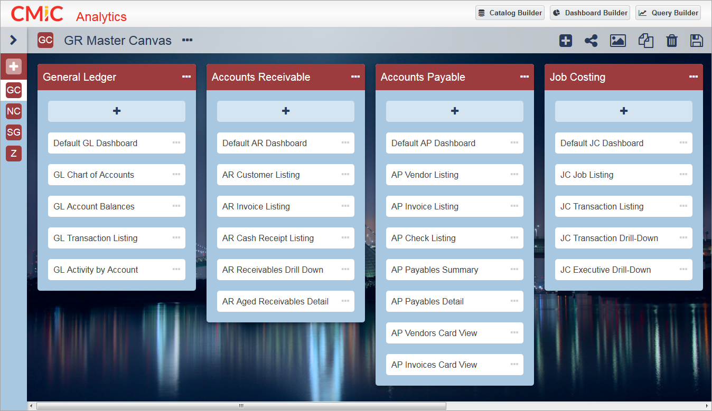Open the AP Payables Detail card
Image resolution: width=712 pixels, height=411 pixels.
coord(455,301)
